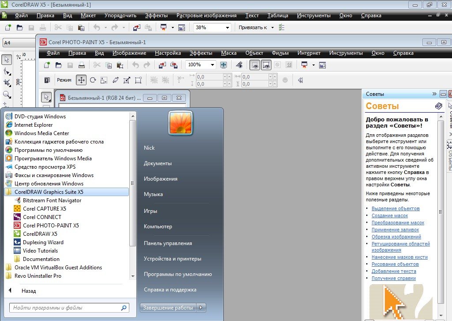The image size is (452, 321).
Task: Select the position mode button next to Режим
Action: pos(81,80)
